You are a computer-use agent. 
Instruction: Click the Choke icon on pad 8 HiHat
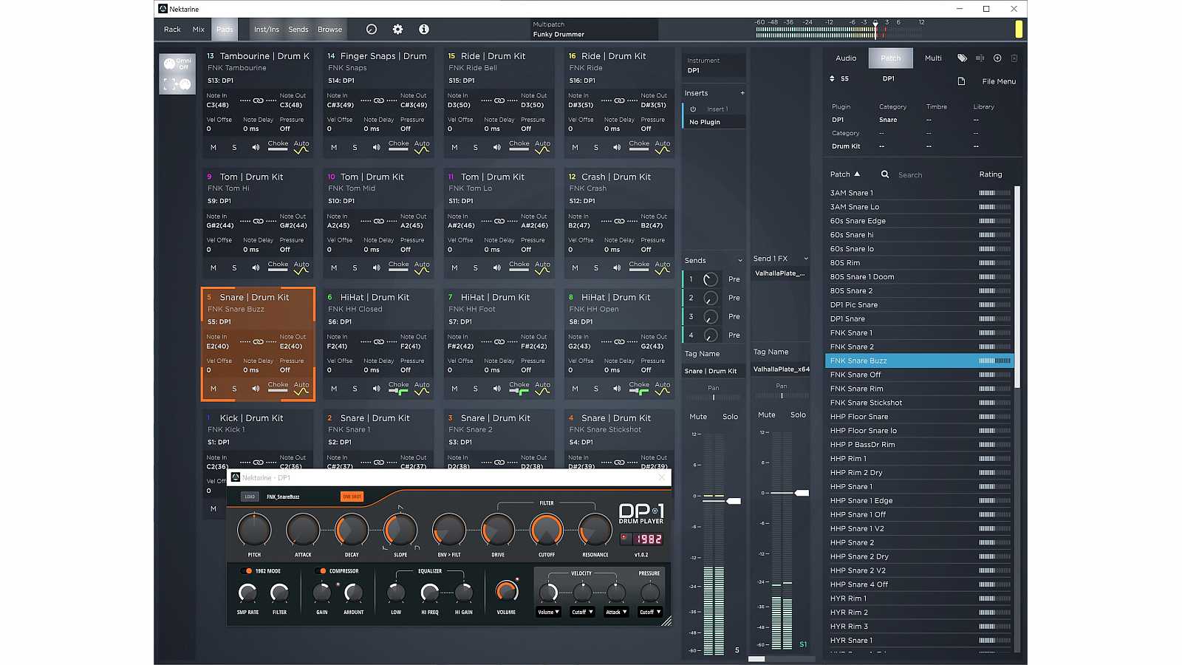pyautogui.click(x=639, y=389)
